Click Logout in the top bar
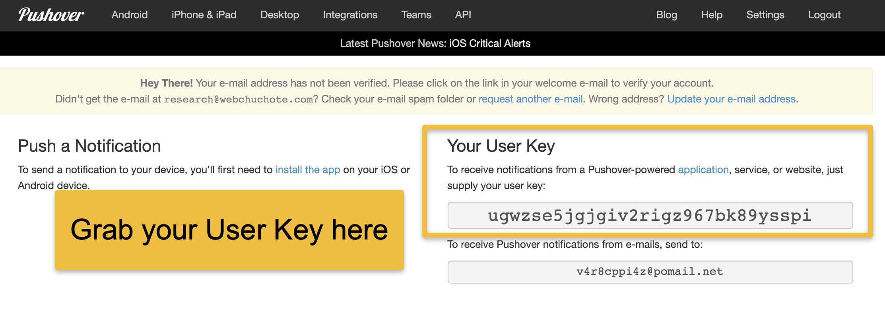The image size is (885, 309). click(824, 15)
